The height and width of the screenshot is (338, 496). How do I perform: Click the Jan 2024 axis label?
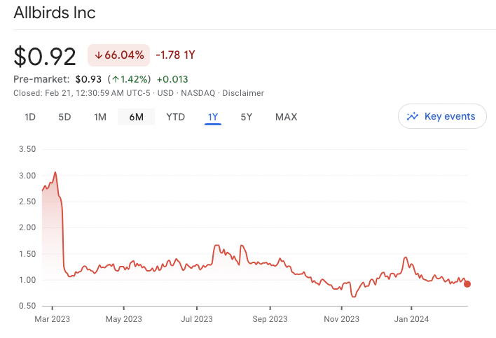[411, 319]
